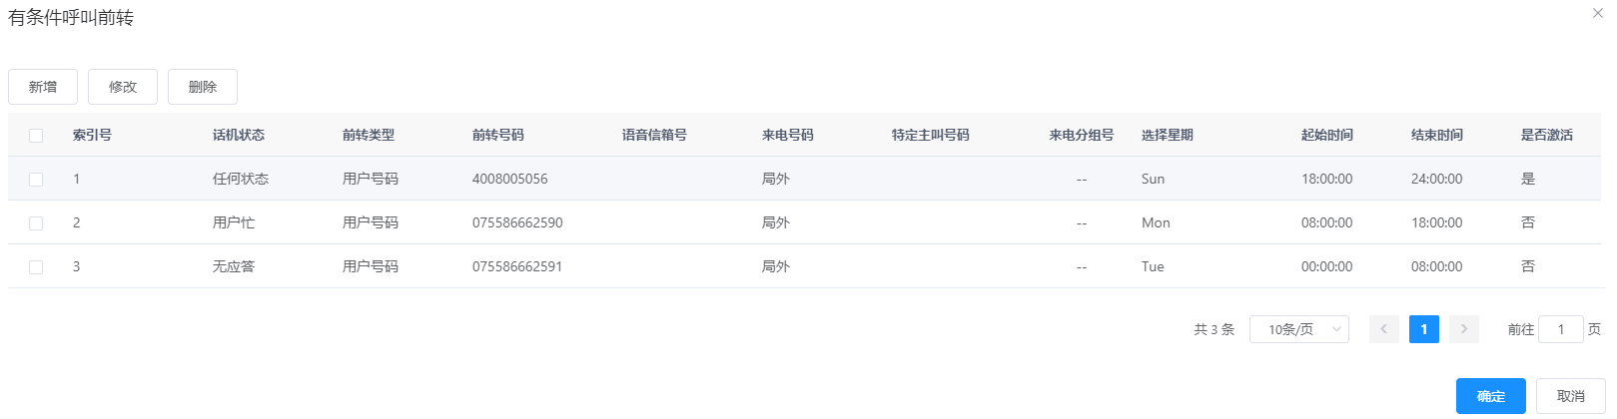Select row with number 075586662590
1617x419 pixels.
coord(517,222)
